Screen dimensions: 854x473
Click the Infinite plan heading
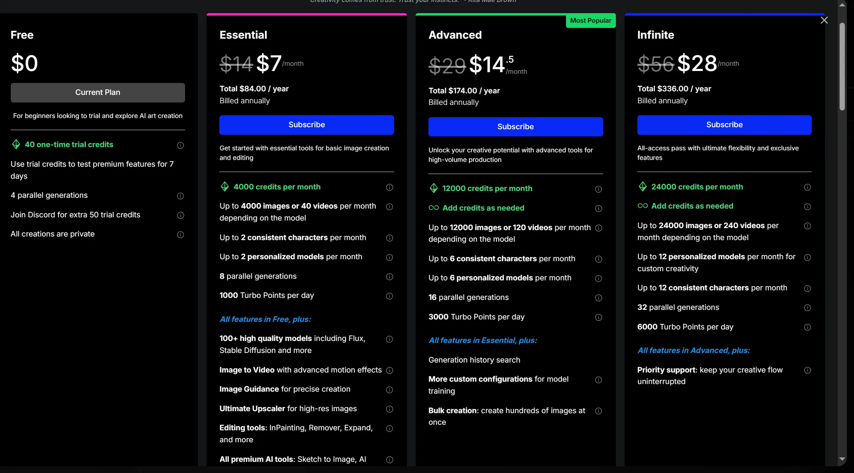(655, 35)
